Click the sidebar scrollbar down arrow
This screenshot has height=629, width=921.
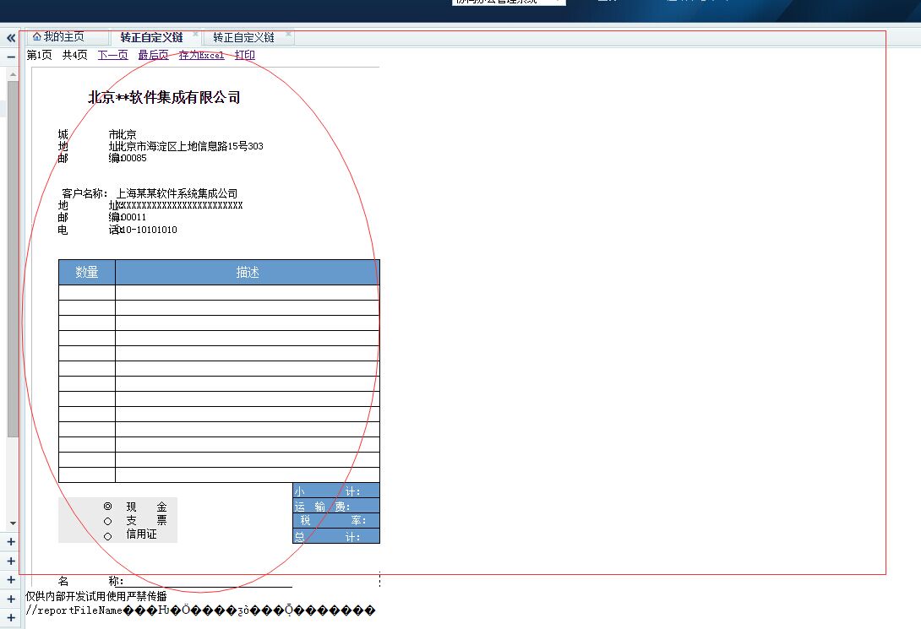[x=13, y=523]
